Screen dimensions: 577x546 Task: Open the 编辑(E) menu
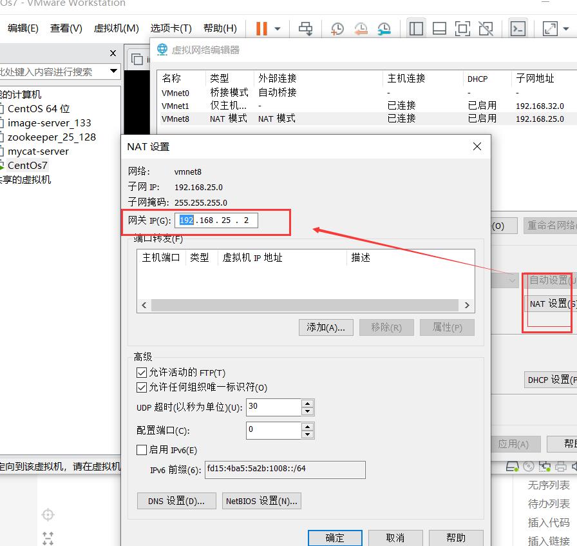[x=23, y=28]
